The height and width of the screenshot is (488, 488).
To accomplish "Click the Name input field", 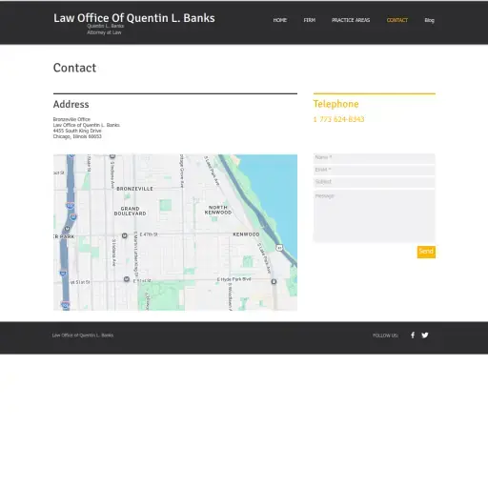I will [375, 158].
